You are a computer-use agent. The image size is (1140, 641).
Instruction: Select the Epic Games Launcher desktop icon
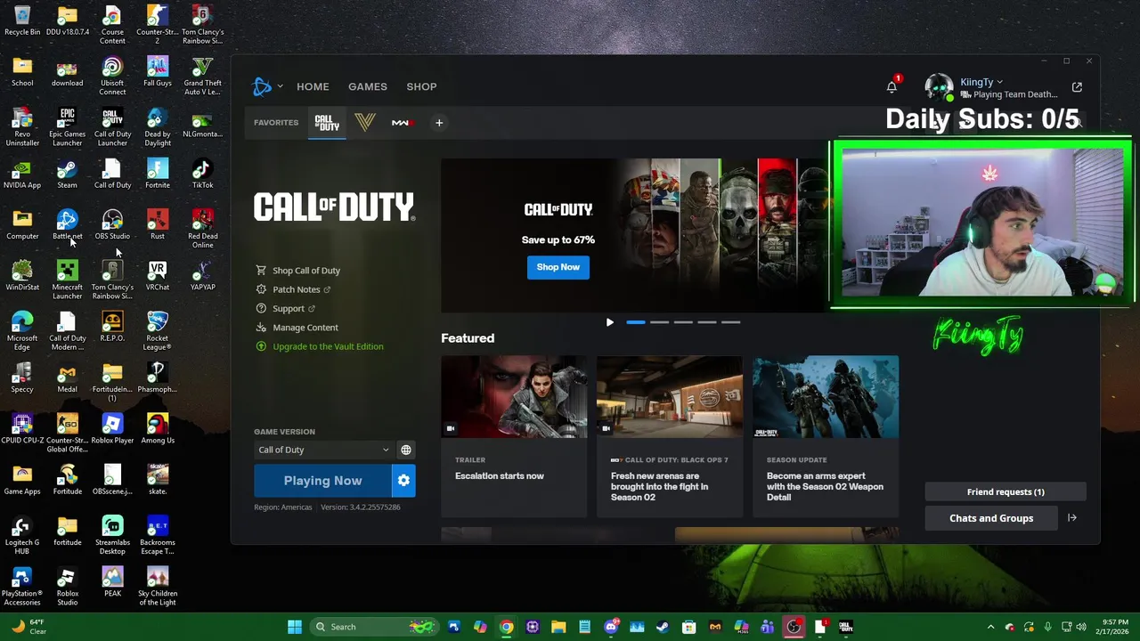pyautogui.click(x=68, y=126)
